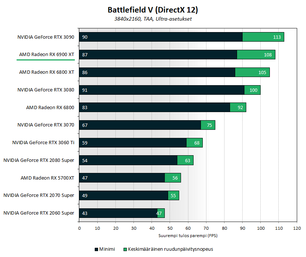The width and height of the screenshot is (306, 257).
Task: Click the RX 6800 minimum value 83
Action: [85, 108]
